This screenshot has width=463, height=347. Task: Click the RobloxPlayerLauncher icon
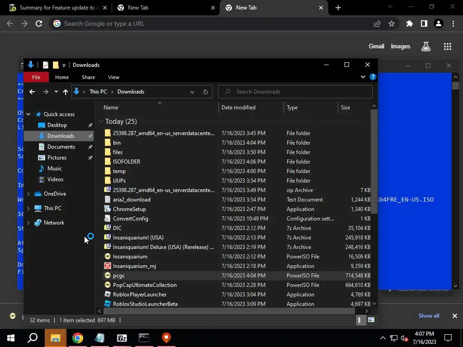[x=108, y=294]
